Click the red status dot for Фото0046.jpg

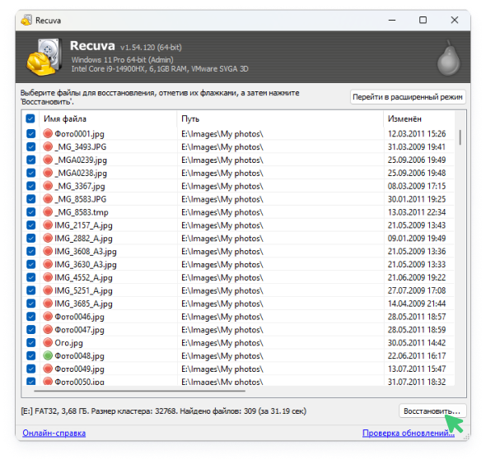(48, 317)
